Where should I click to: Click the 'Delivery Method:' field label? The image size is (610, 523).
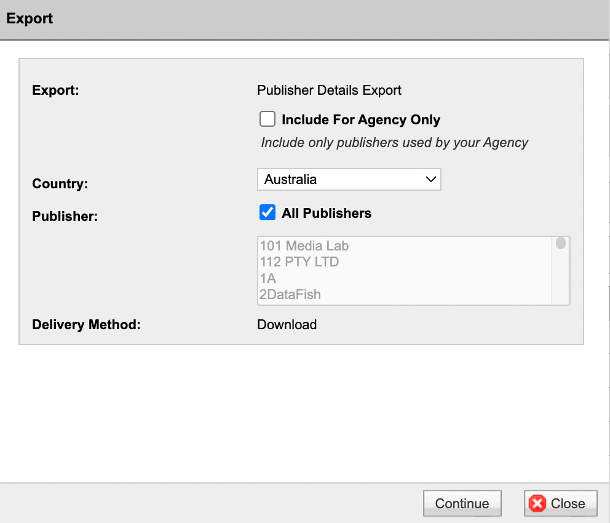86,324
